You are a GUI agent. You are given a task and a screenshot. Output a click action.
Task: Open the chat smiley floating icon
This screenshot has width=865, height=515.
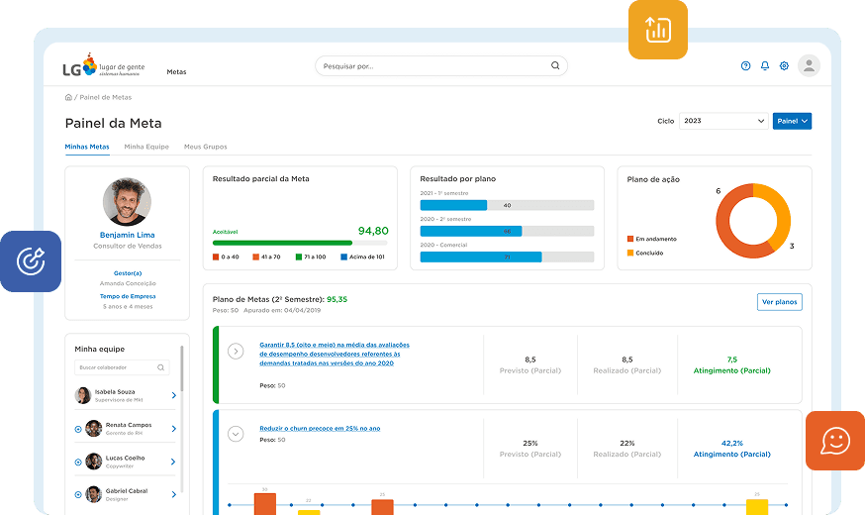point(834,440)
